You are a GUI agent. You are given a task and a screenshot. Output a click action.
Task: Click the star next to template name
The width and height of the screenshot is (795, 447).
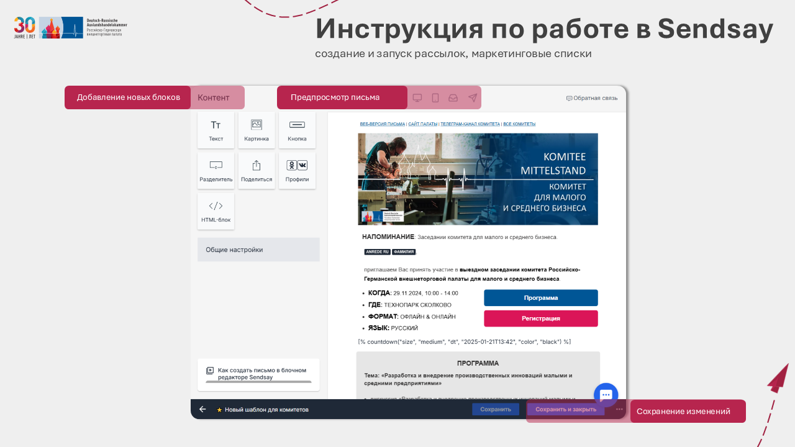click(219, 410)
